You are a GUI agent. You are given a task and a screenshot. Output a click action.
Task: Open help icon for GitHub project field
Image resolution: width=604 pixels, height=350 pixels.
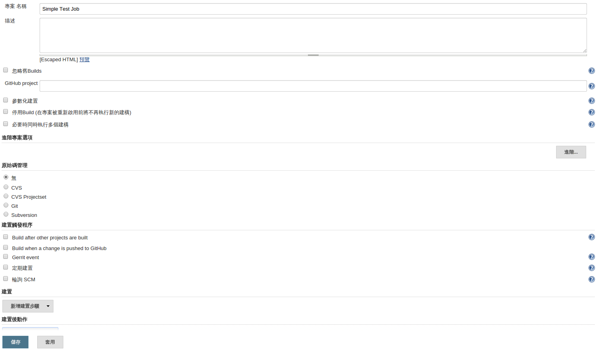point(591,86)
